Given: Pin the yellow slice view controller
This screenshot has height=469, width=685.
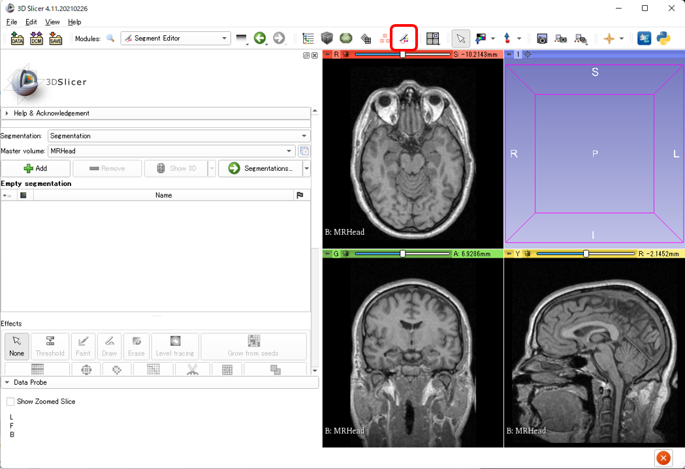Looking at the screenshot, I should [x=509, y=253].
